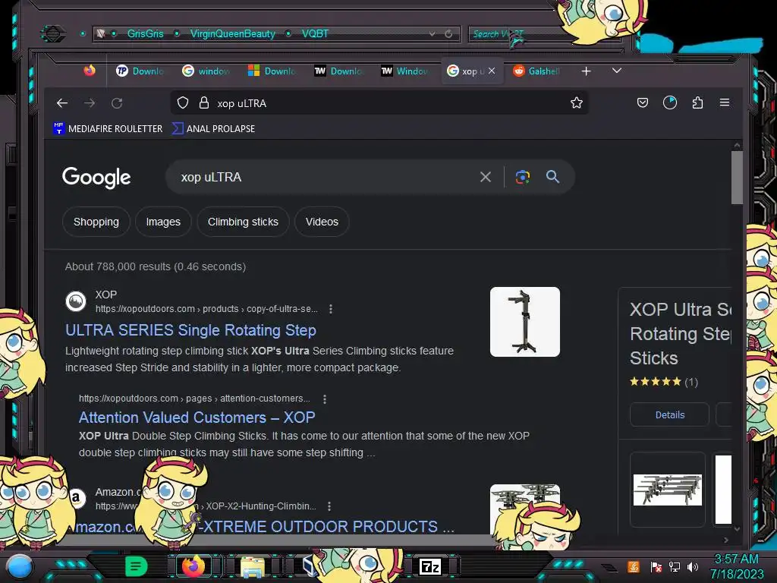
Task: Bookmark this page with the star icon
Action: (x=577, y=103)
